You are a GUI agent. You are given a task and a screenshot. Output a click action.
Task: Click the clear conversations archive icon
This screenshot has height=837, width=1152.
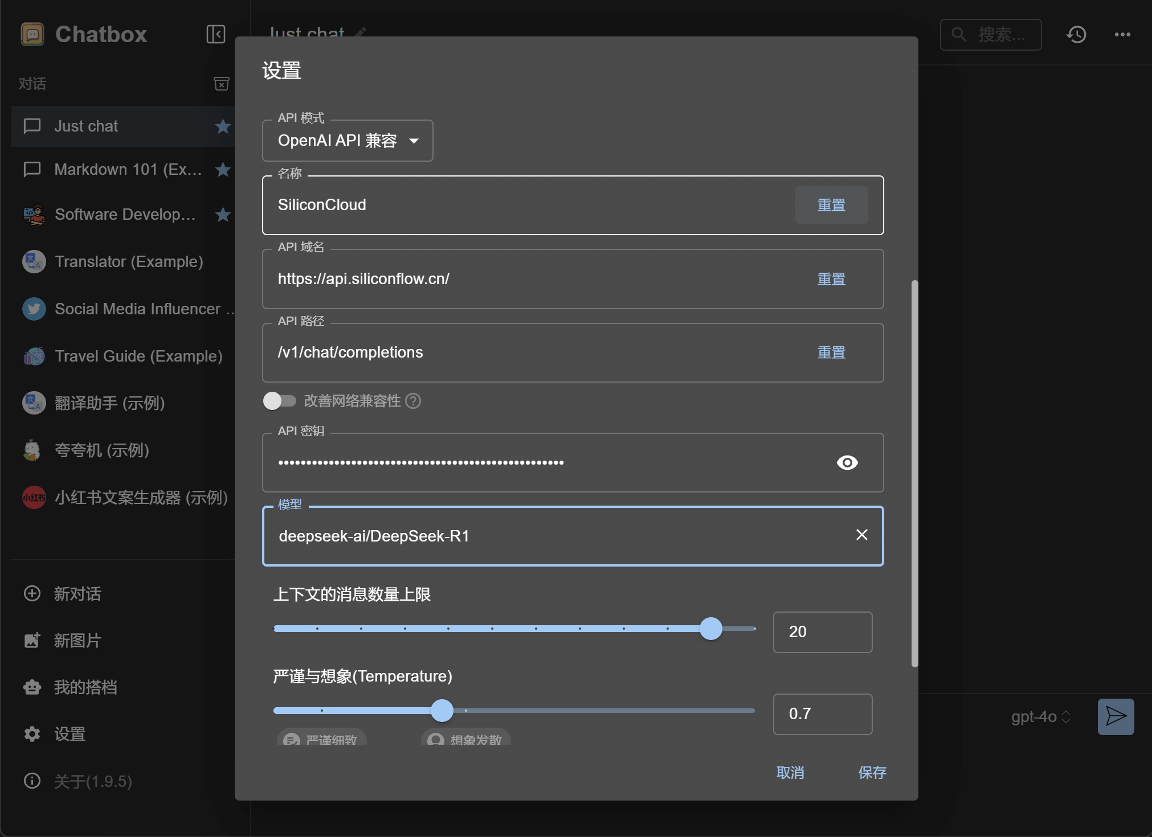221,84
